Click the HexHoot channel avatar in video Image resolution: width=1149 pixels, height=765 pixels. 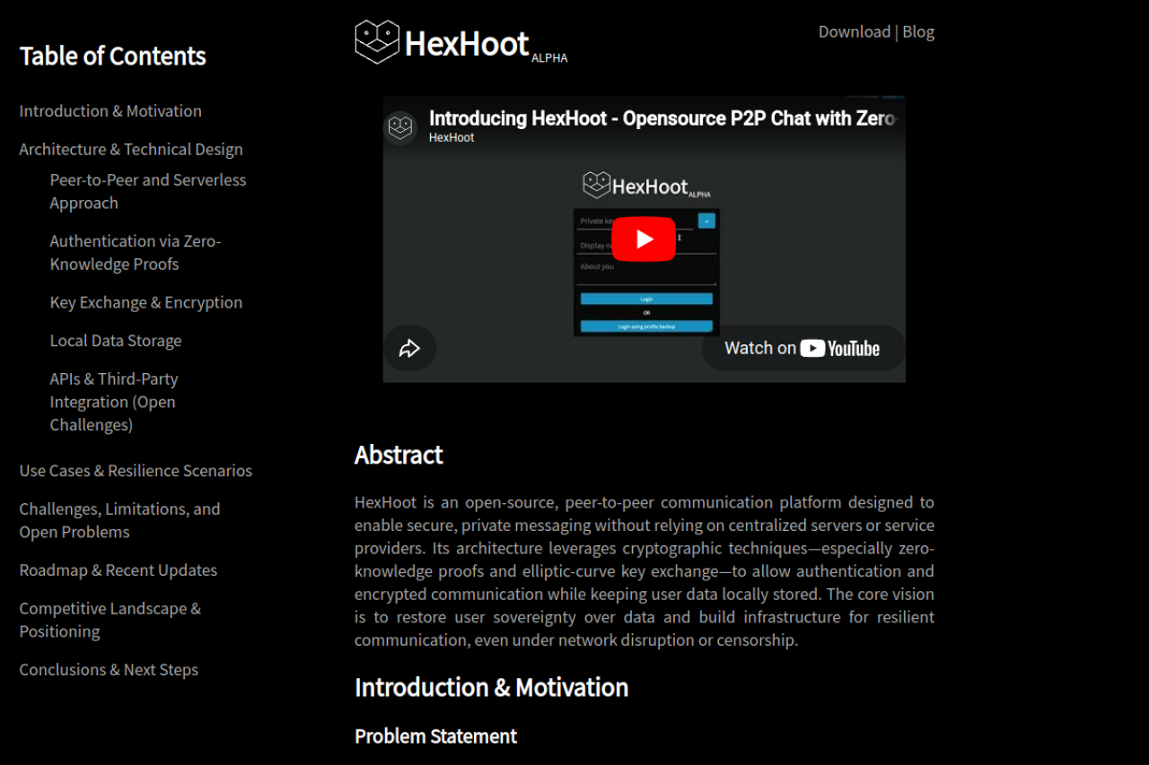(x=400, y=127)
